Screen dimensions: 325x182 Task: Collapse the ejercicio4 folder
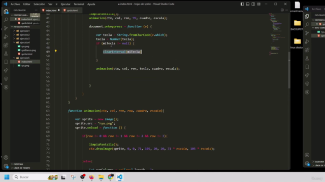25,42
